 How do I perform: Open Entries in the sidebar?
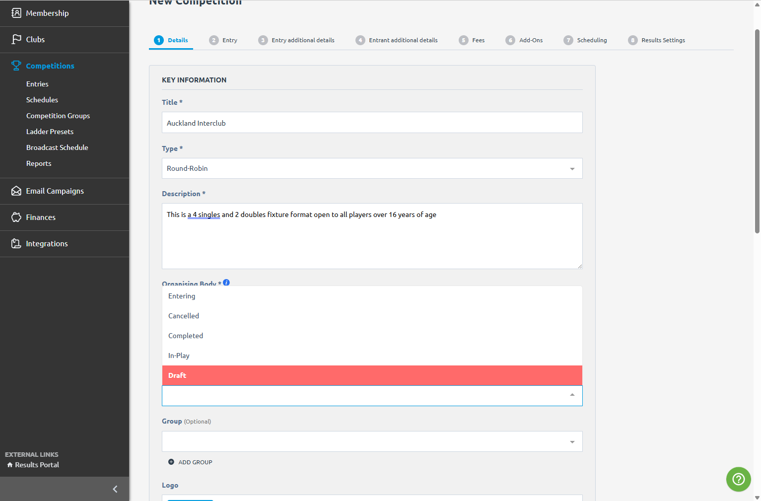point(37,84)
